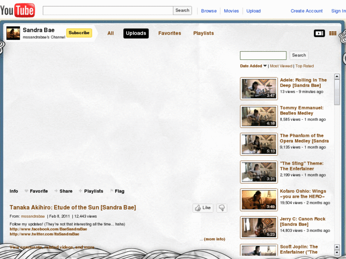Switch to grid view icon
Screen dimensions: 346x259
[x=333, y=33]
